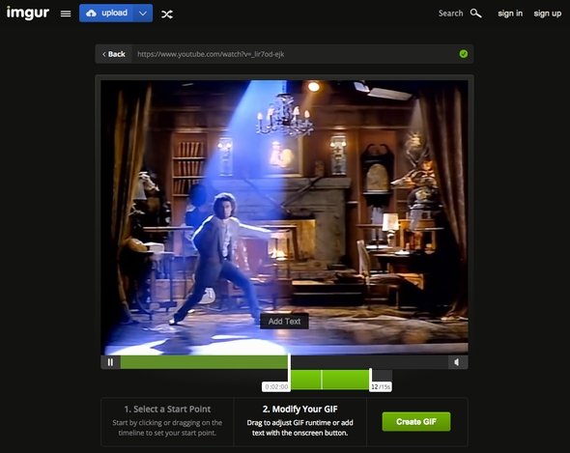Go Back with the chevron button

pos(114,54)
